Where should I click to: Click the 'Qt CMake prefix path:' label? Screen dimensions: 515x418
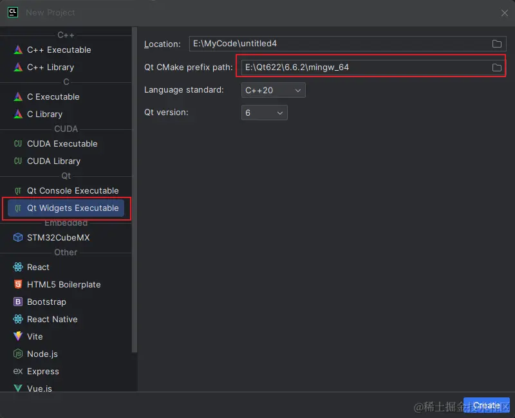(x=188, y=68)
